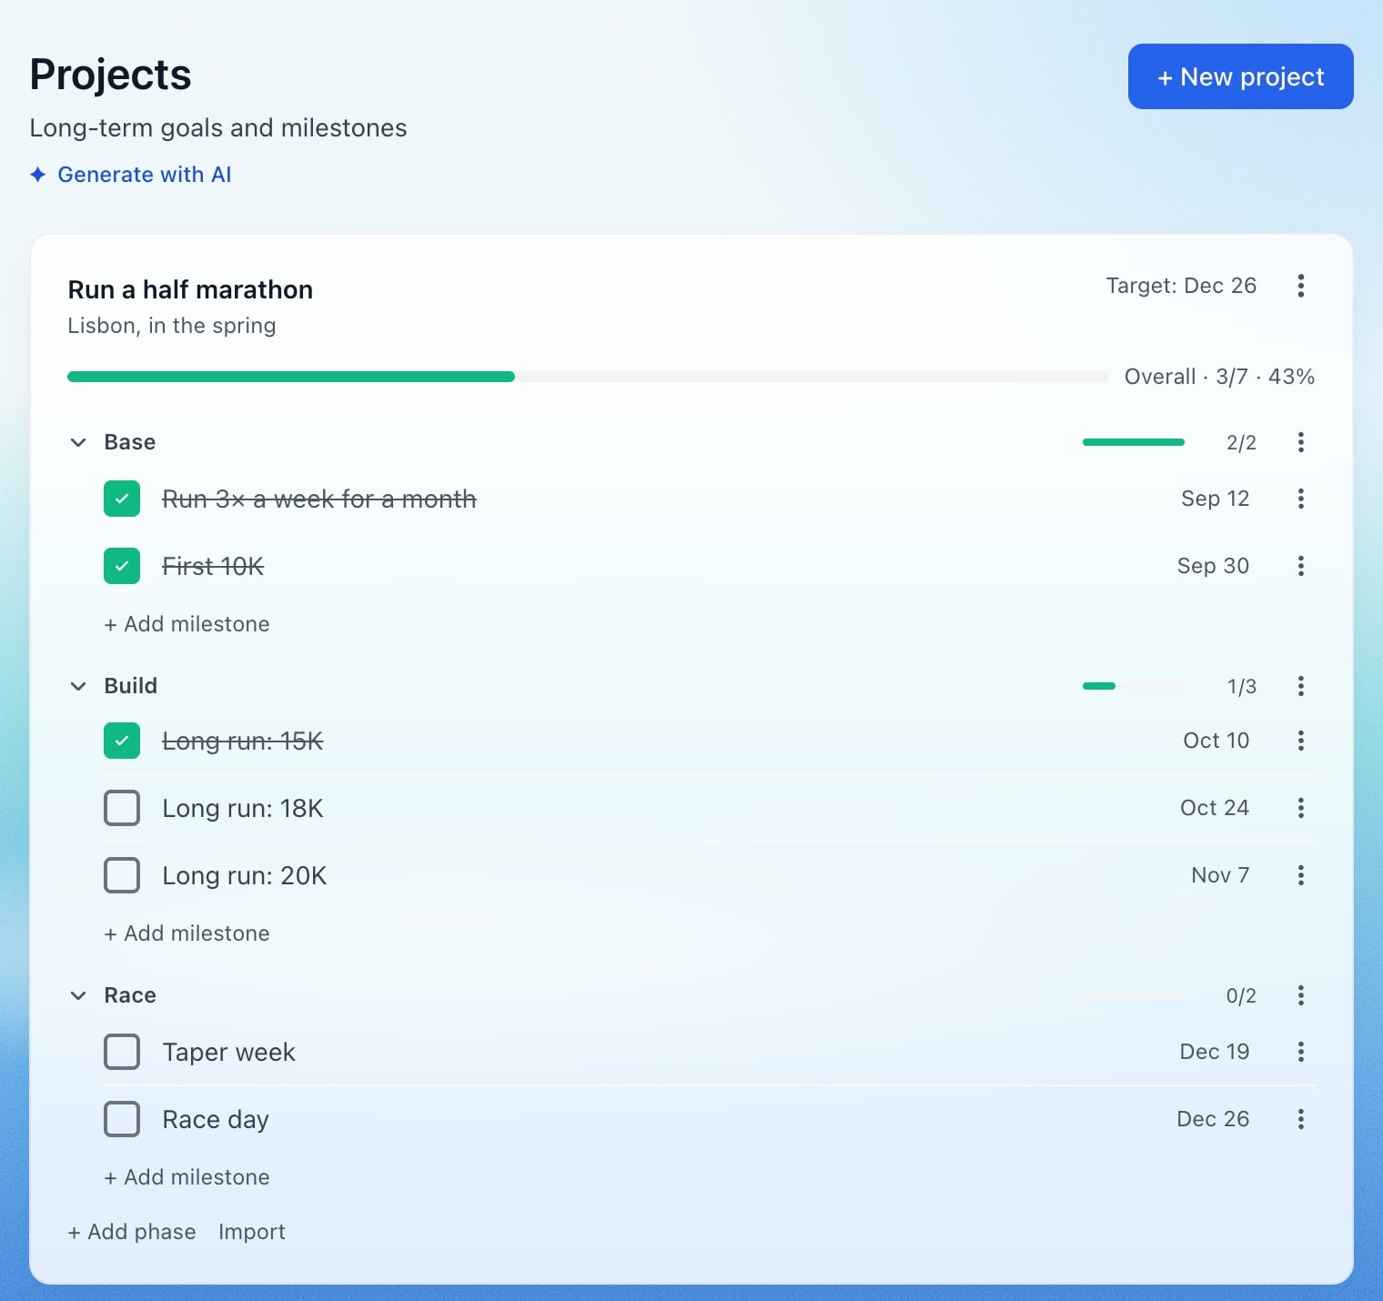
Task: Open options for Taper week milestone
Action: coord(1301,1052)
